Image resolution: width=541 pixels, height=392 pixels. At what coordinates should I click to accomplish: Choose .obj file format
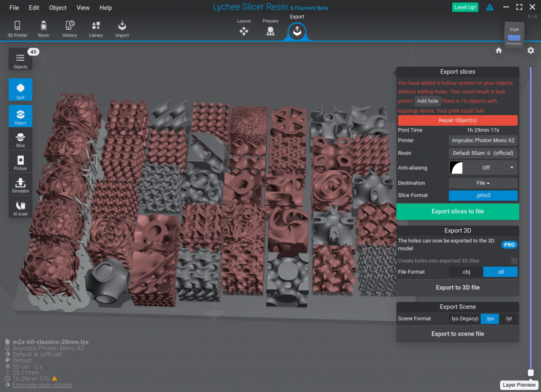click(466, 272)
